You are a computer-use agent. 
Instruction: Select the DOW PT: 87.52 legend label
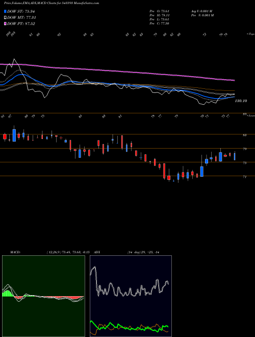point(21,23)
